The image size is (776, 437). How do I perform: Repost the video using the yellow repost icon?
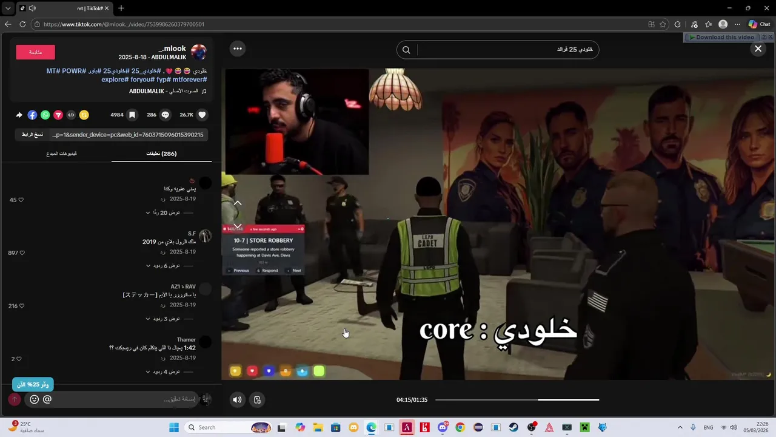84,115
